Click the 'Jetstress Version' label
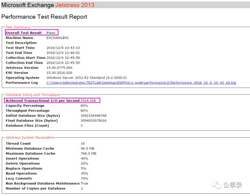Viewport: 250px width, 196px height. point(22,68)
